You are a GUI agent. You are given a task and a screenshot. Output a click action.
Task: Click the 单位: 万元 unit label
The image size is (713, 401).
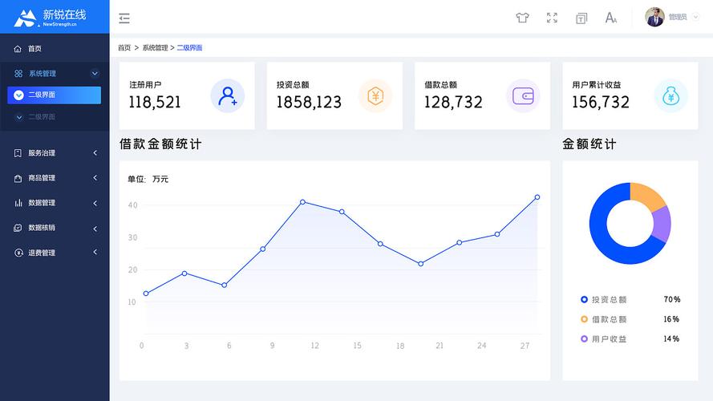pyautogui.click(x=148, y=179)
